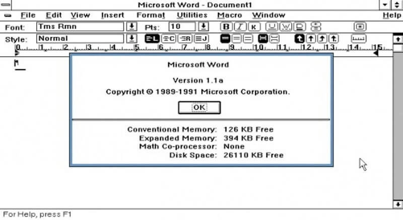
Task: Open the Utilities menu
Action: (x=192, y=15)
